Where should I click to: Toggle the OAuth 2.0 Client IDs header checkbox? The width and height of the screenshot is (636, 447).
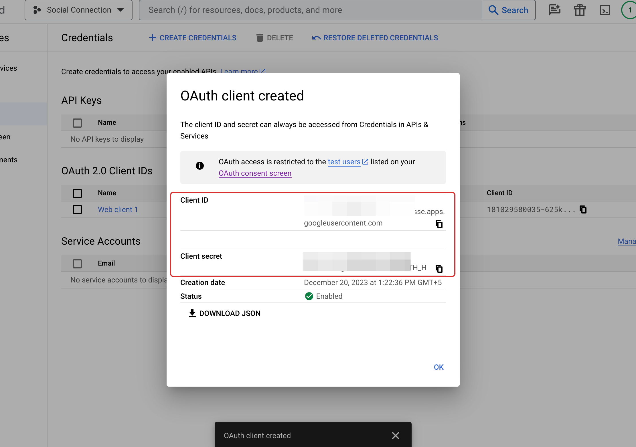77,193
